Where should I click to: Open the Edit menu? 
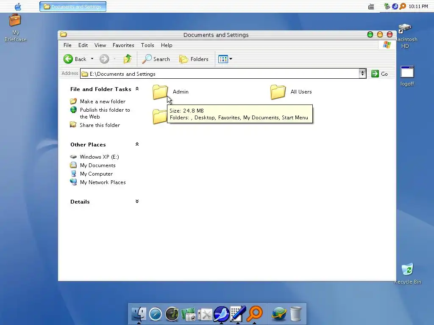(83, 45)
